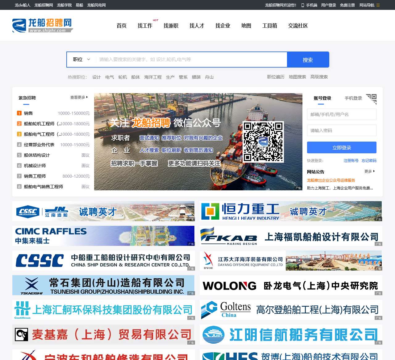
Task: Open the 职位 search type dropdown
Action: 81,60
